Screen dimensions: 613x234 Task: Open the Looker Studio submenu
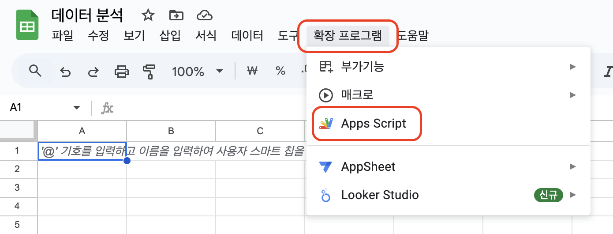[x=448, y=195]
